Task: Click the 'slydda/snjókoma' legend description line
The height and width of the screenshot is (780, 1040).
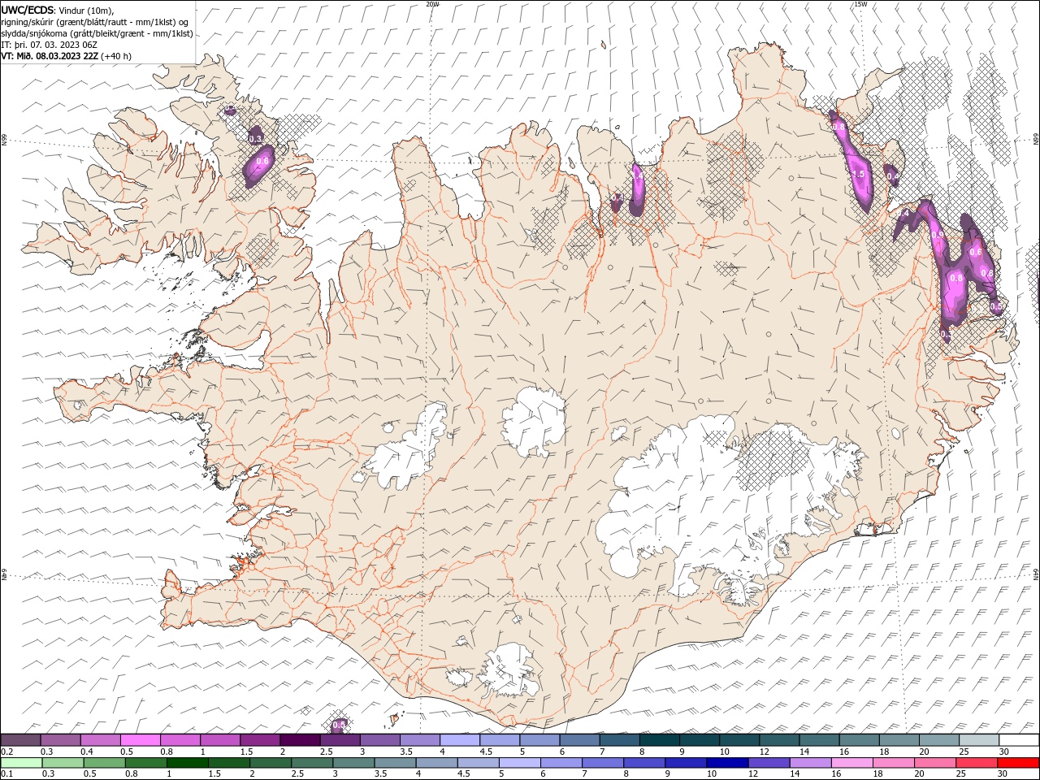Action: pyautogui.click(x=97, y=33)
